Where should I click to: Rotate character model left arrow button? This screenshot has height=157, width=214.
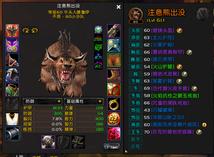pyautogui.click(x=26, y=30)
